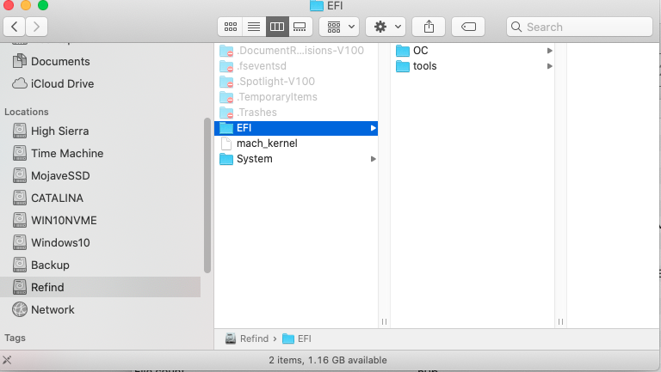Viewport: 661px width, 372px height.
Task: Open the group-by arrangement dropdown
Action: click(x=339, y=27)
